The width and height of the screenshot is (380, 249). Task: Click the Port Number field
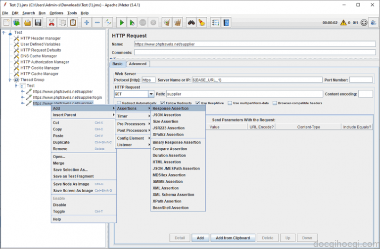(361, 80)
